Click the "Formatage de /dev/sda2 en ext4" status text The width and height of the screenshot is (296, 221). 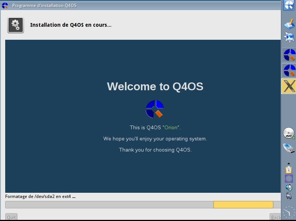point(40,196)
